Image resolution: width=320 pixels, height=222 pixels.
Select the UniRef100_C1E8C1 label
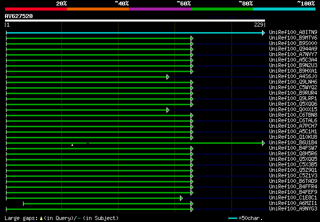293,198
